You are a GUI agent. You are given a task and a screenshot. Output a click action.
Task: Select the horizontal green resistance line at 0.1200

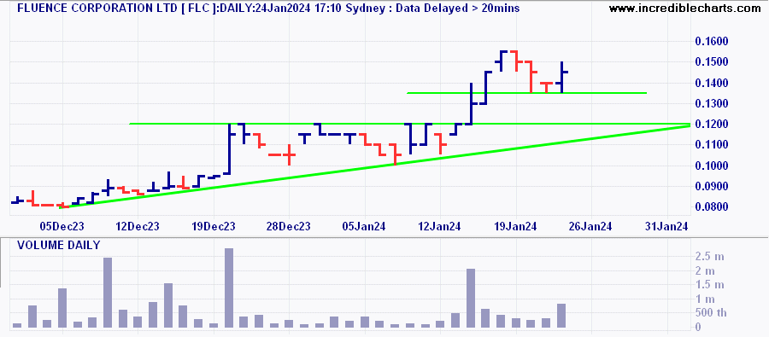[409, 124]
